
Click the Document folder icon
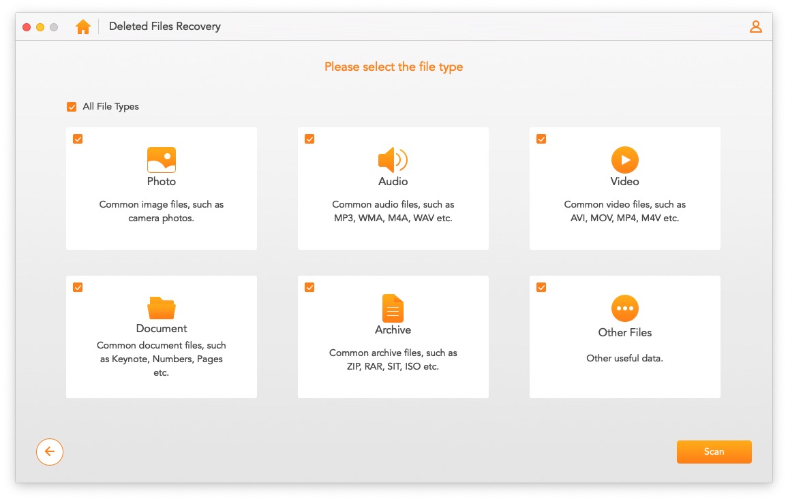(x=162, y=308)
